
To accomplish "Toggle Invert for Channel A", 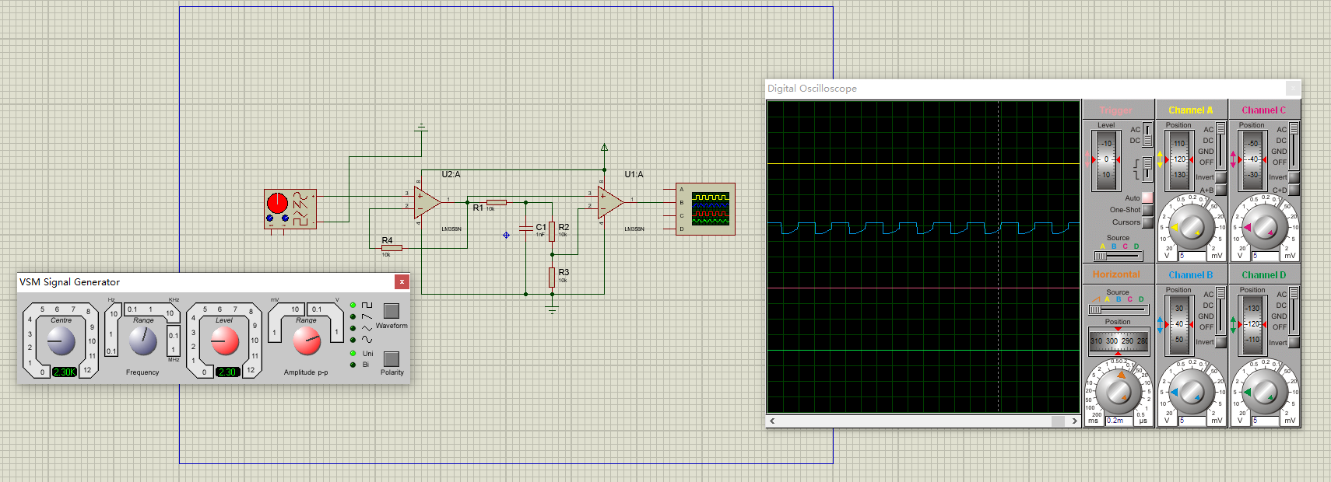I will 1220,177.
